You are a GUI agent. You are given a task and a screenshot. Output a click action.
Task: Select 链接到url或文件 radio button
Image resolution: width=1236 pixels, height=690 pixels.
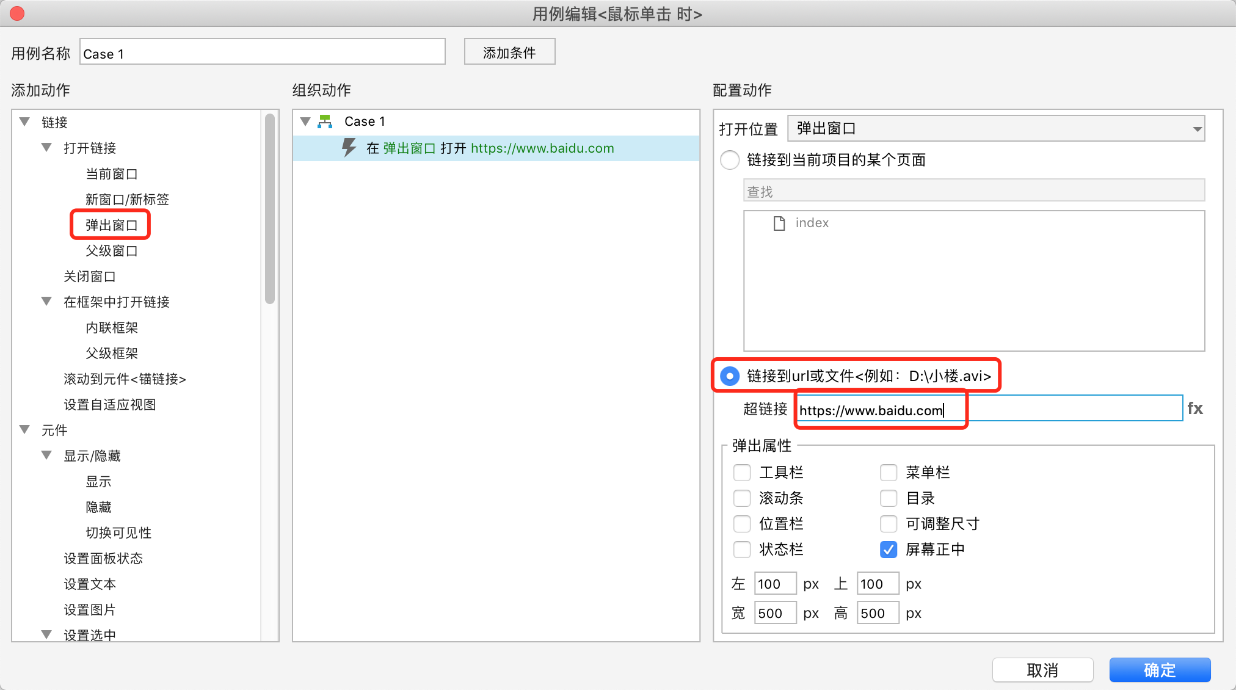730,376
